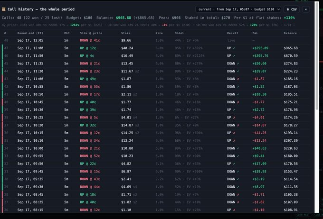323x219 pixels.
Task: Click P&L '+$295.09' in the 12:00 row
Action: tap(260, 48)
